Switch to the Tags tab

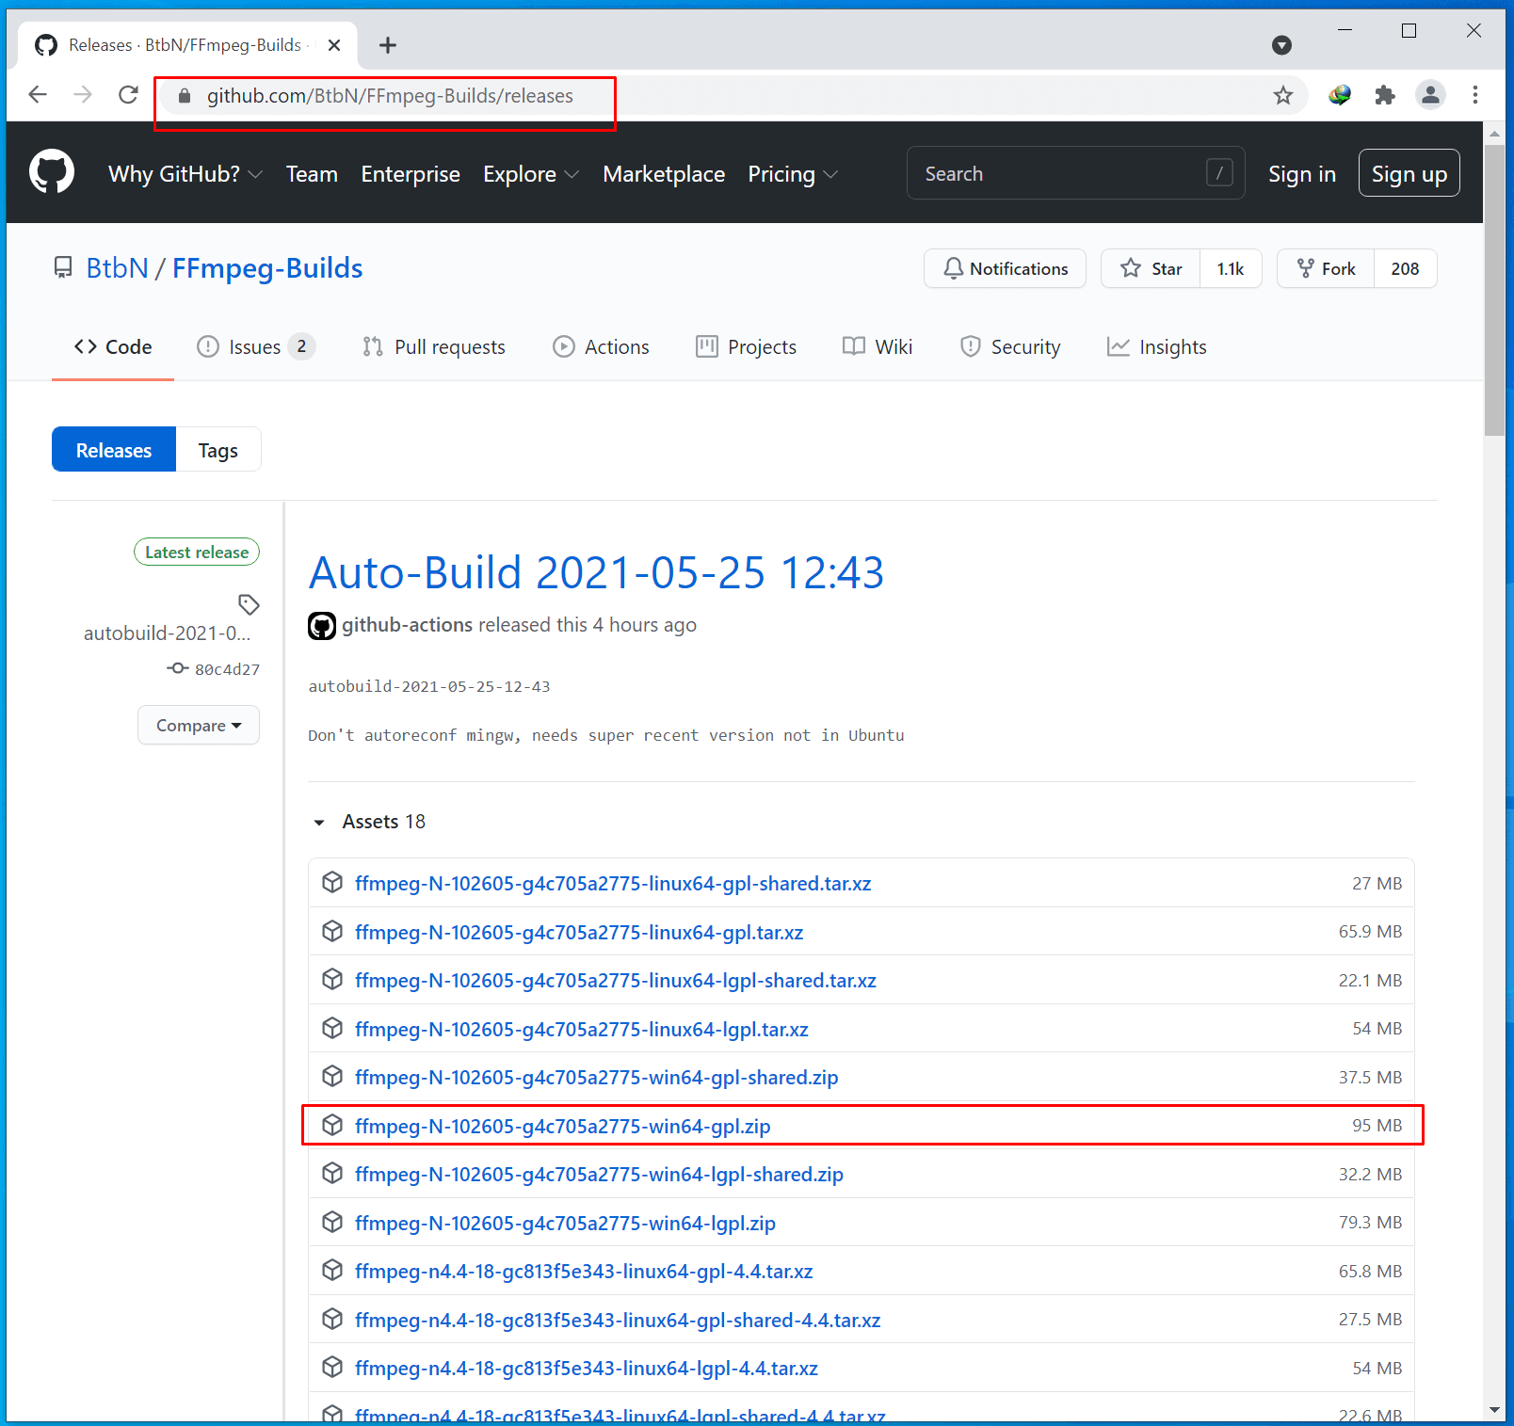pos(217,451)
